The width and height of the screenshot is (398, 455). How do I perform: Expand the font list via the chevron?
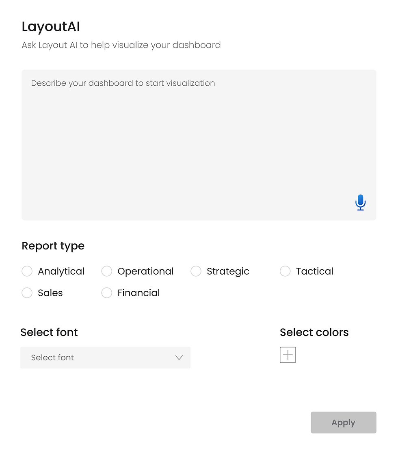(x=179, y=357)
